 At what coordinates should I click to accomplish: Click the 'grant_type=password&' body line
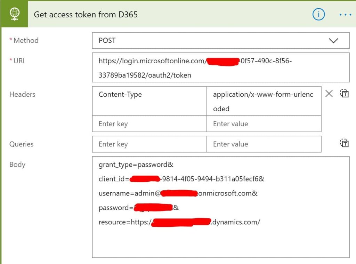click(x=136, y=165)
